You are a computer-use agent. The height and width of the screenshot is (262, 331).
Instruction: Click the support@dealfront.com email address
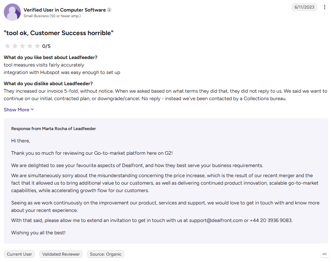click(x=216, y=221)
